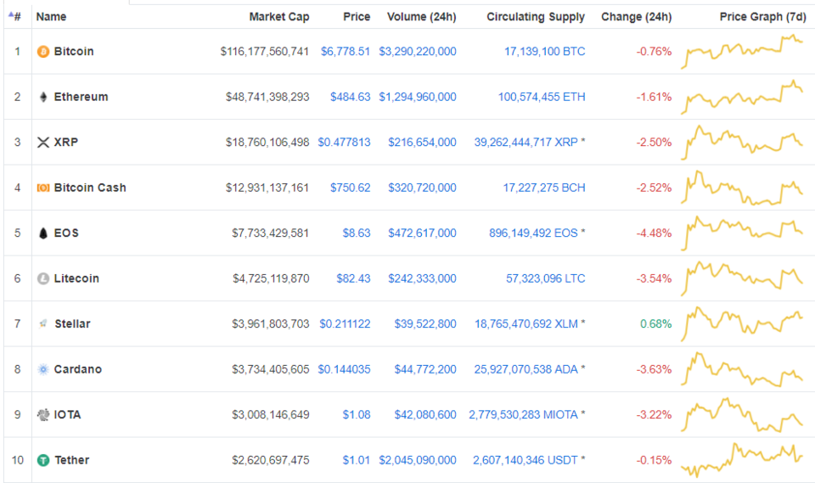Viewport: 815px width, 483px height.
Task: Click the Ethereum diamond logo icon
Action: click(43, 97)
